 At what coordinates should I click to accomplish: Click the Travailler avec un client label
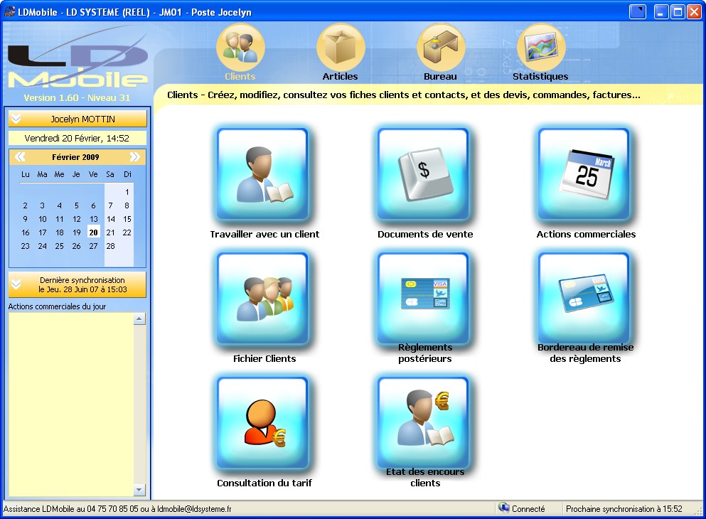tap(264, 234)
